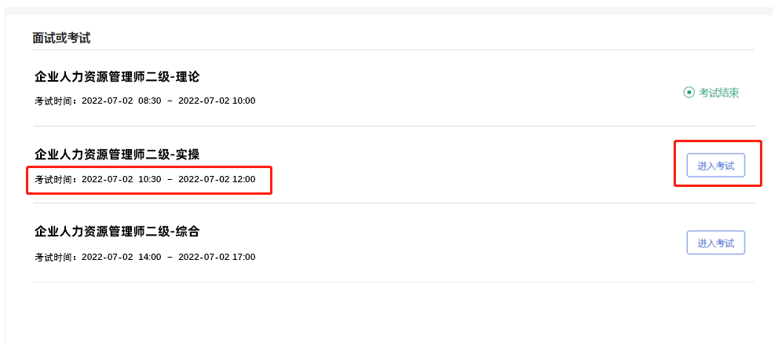Click the 实操 exam start time 10:30
778x344 pixels.
(x=149, y=179)
